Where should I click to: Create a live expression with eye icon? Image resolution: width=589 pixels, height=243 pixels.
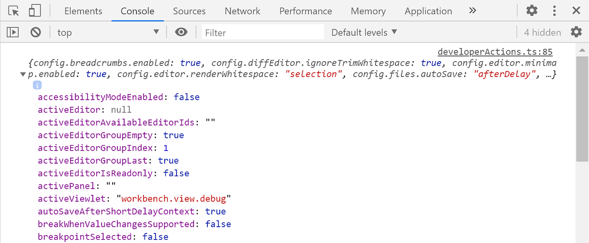(x=181, y=32)
